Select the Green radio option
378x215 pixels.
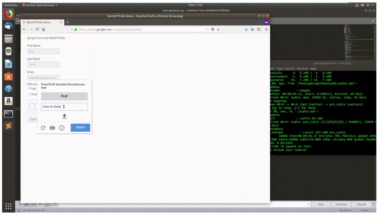tap(29, 94)
